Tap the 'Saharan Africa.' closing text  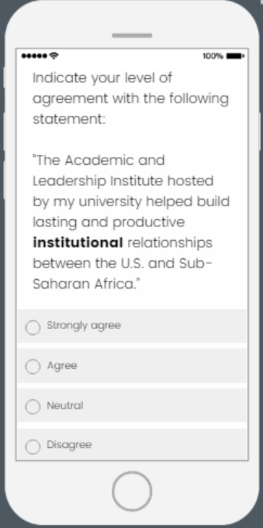(x=86, y=284)
